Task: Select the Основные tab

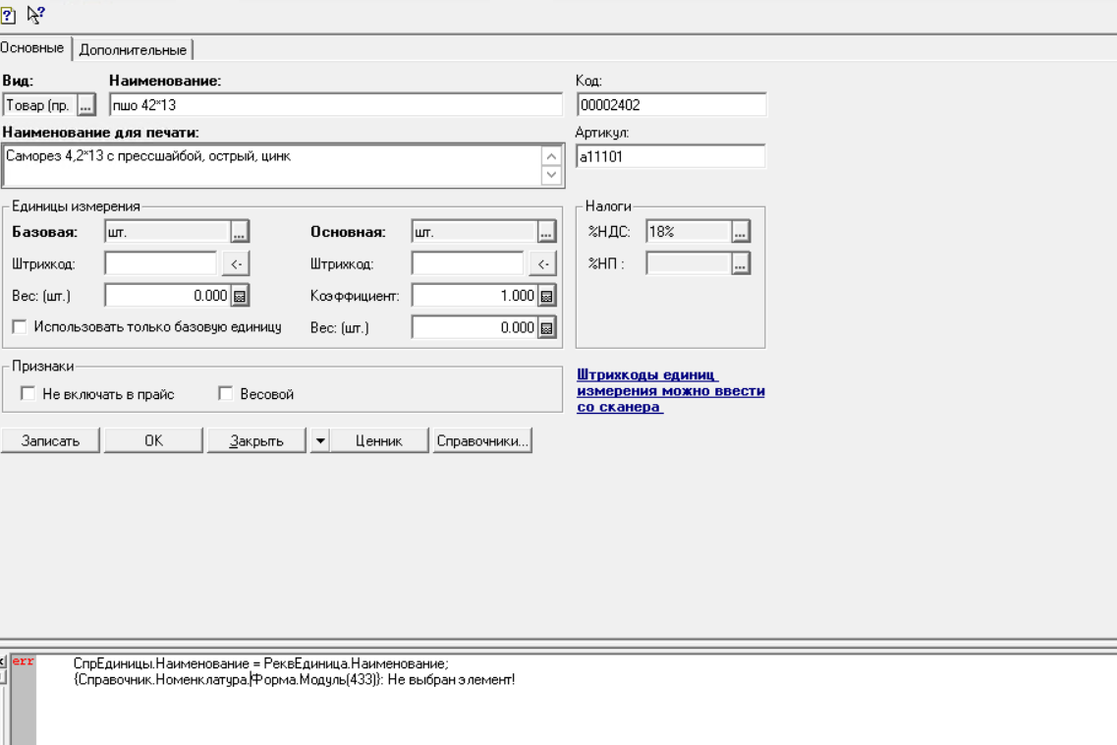Action: tap(33, 48)
